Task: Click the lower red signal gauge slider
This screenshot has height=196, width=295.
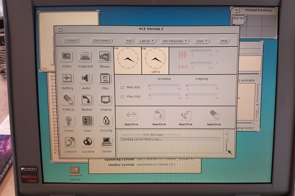Action: (x=201, y=63)
